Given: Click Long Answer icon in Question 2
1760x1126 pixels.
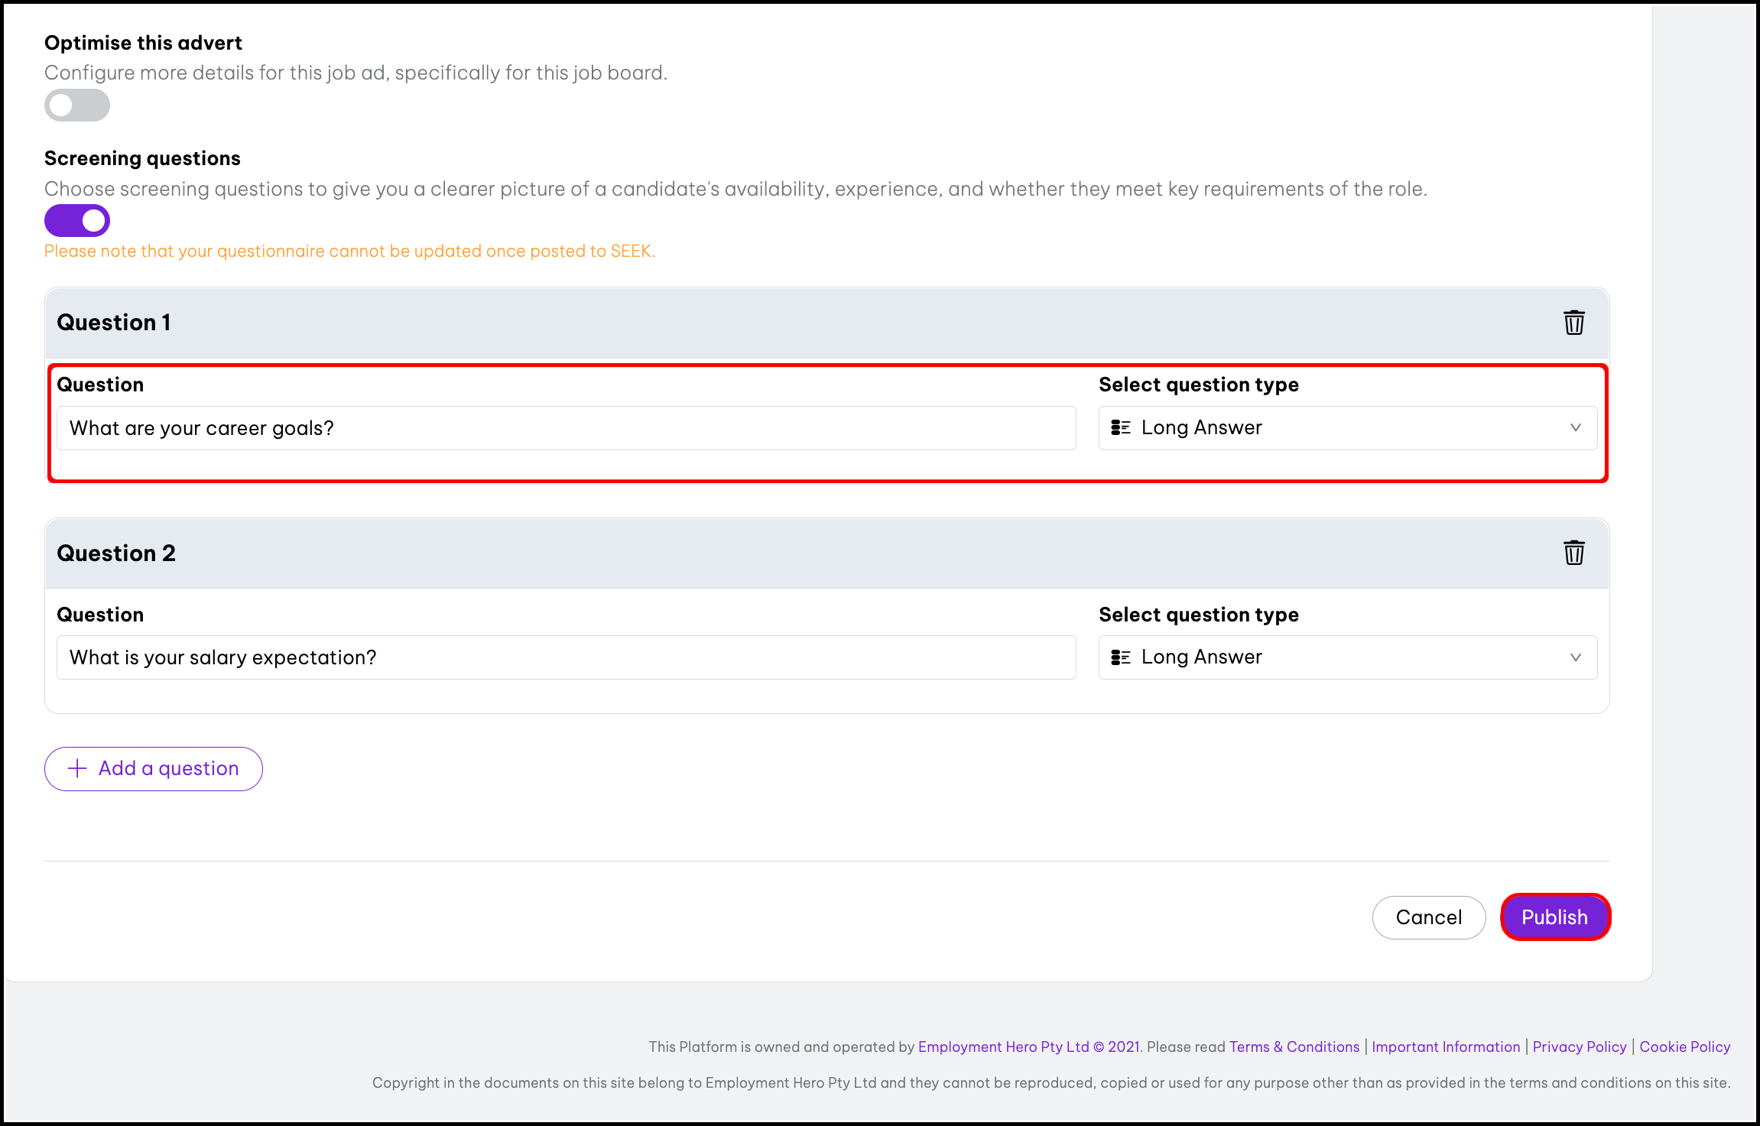Looking at the screenshot, I should coord(1120,657).
